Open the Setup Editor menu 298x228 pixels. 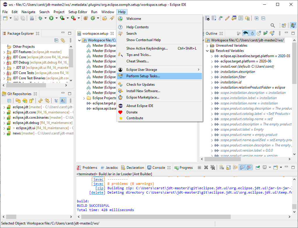pyautogui.click(x=78, y=12)
